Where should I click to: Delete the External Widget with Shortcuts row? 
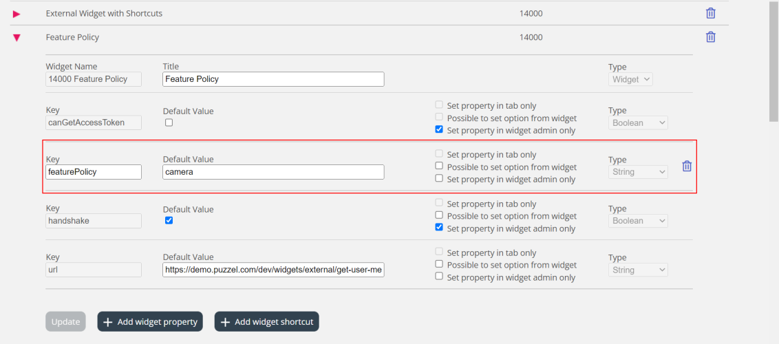point(710,13)
